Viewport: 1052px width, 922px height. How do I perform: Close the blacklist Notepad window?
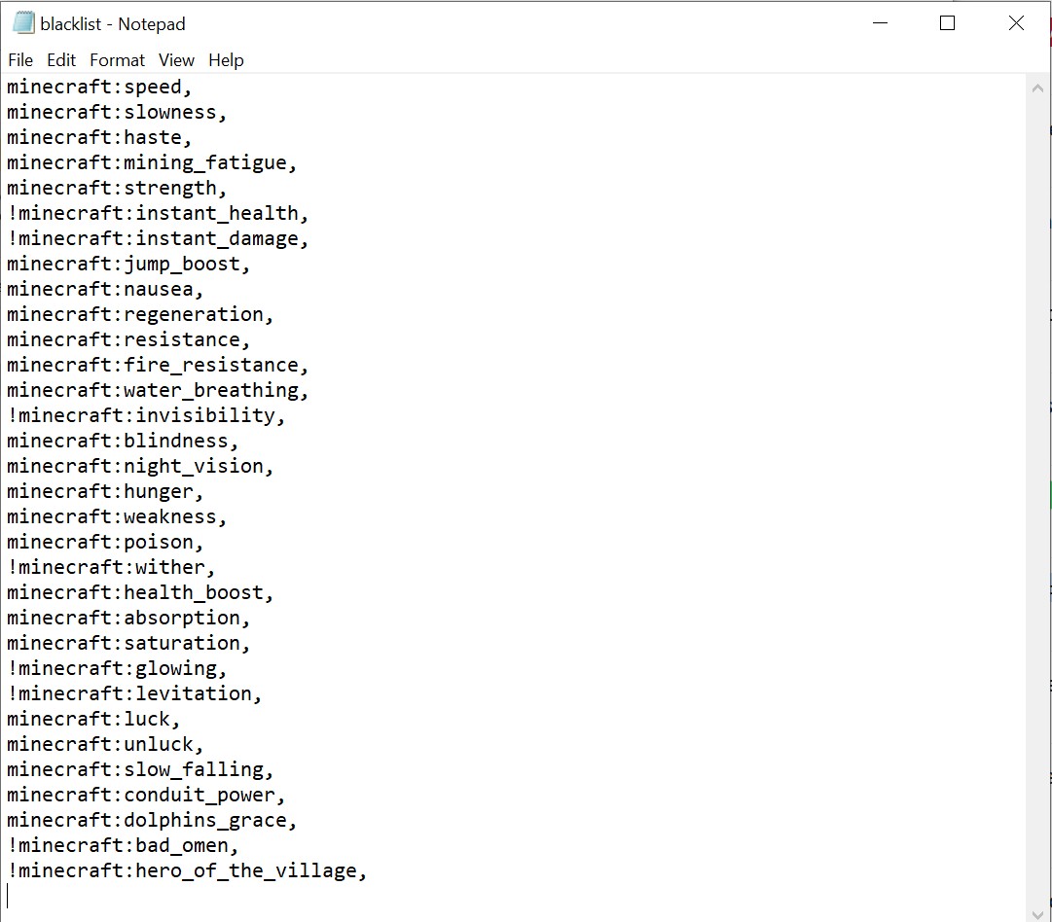click(x=1016, y=23)
